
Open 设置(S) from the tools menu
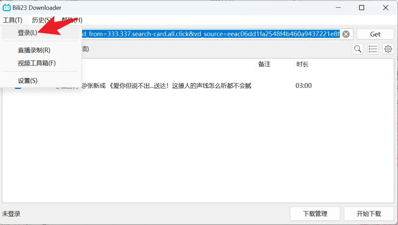click(x=28, y=81)
